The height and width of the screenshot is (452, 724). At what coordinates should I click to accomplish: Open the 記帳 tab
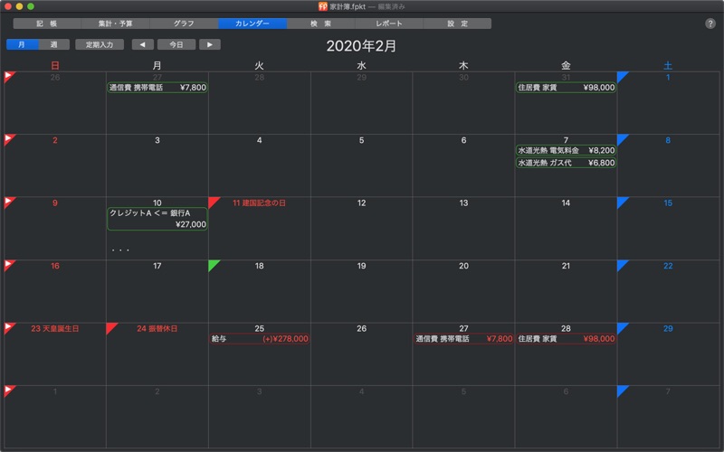coord(47,24)
